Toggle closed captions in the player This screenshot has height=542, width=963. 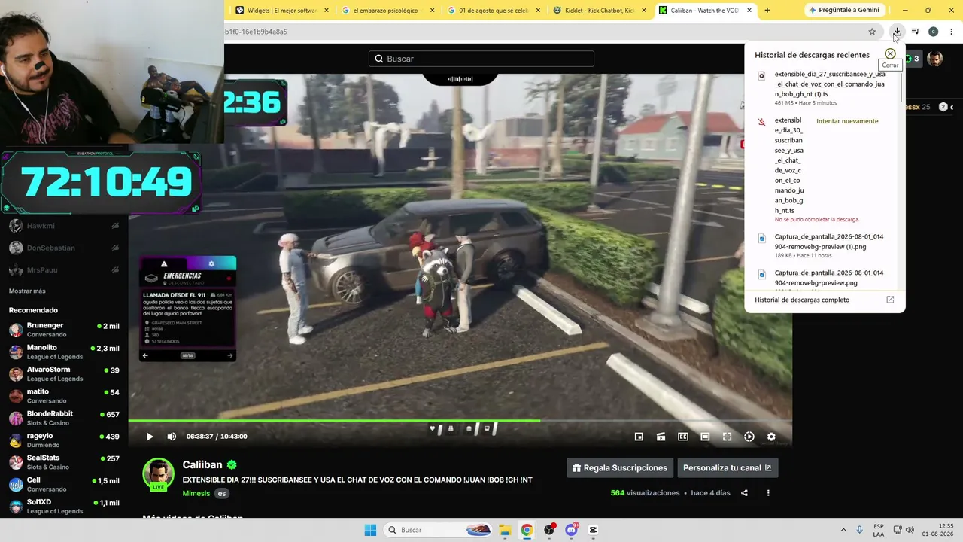(x=683, y=437)
